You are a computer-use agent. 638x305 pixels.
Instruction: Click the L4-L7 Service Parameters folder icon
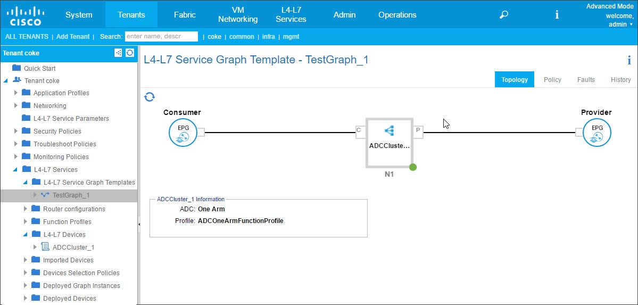pyautogui.click(x=26, y=118)
